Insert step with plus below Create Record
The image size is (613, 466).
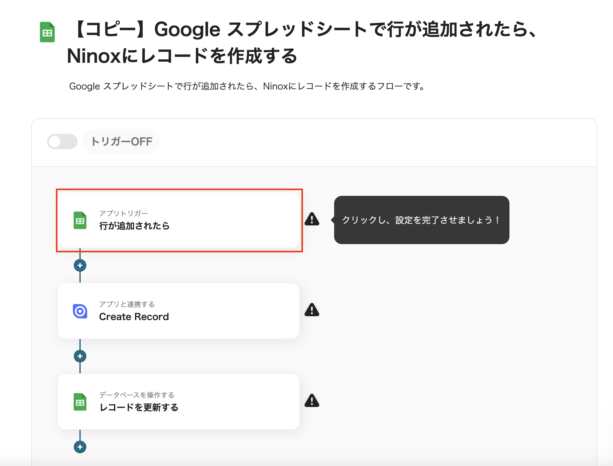80,356
